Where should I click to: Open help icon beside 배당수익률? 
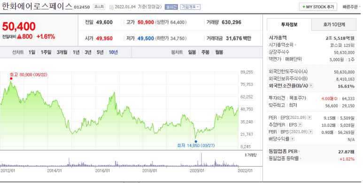pyautogui.click(x=293, y=139)
